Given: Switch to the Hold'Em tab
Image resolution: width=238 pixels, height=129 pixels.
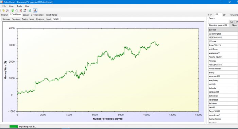Looking at the screenshot, I should 5,15.
